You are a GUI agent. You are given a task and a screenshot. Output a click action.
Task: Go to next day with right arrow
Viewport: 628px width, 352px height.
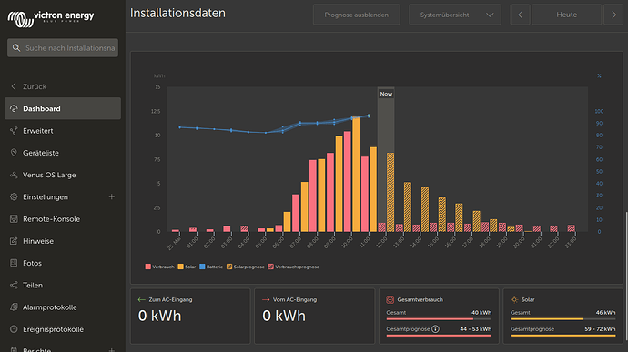point(613,15)
